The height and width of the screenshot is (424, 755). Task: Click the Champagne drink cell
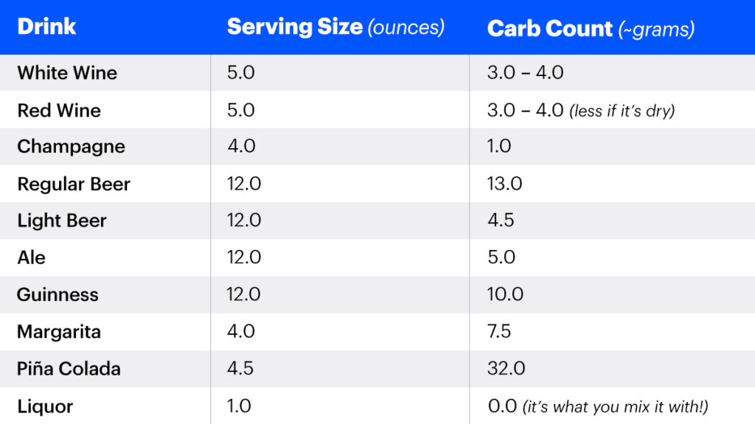tap(72, 147)
